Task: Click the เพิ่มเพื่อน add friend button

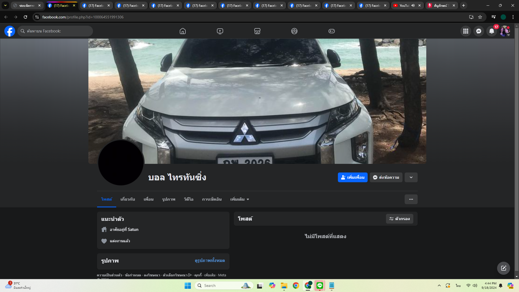Action: [352, 177]
